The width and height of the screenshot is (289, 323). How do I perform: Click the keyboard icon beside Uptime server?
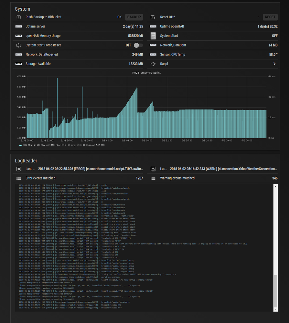[18, 26]
